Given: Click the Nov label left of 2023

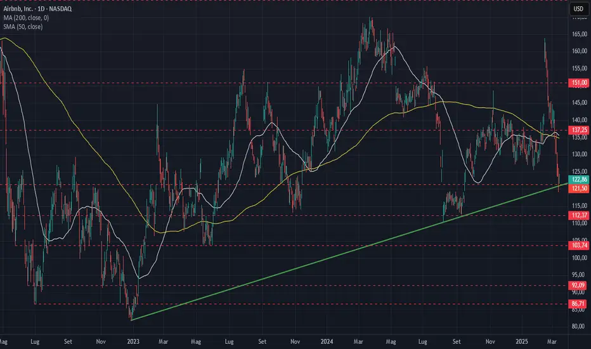Looking at the screenshot, I should pyautogui.click(x=101, y=341).
